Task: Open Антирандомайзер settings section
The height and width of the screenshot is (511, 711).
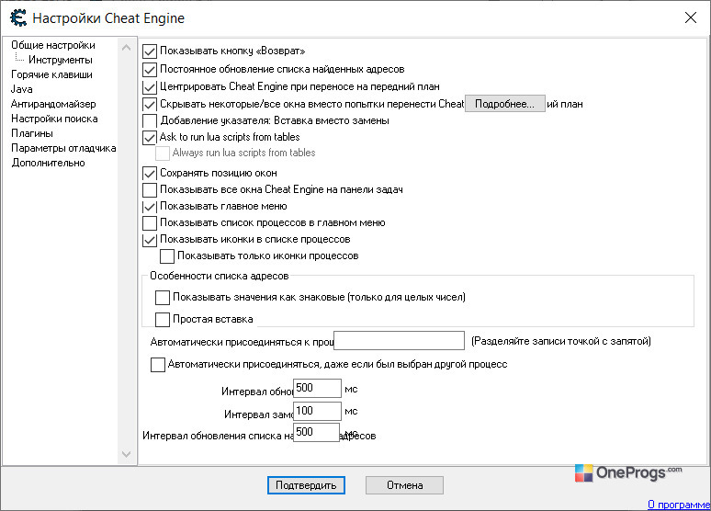Action: [53, 104]
